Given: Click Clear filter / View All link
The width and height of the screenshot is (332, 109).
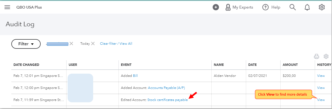Looking at the screenshot, I should pos(116,44).
